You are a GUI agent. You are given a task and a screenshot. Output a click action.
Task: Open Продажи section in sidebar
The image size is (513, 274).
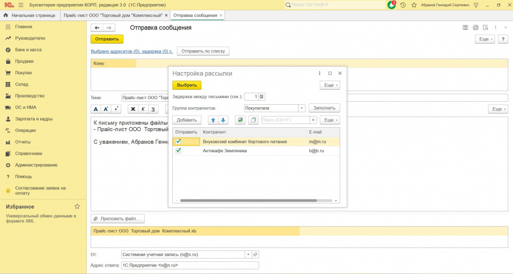pos(24,61)
